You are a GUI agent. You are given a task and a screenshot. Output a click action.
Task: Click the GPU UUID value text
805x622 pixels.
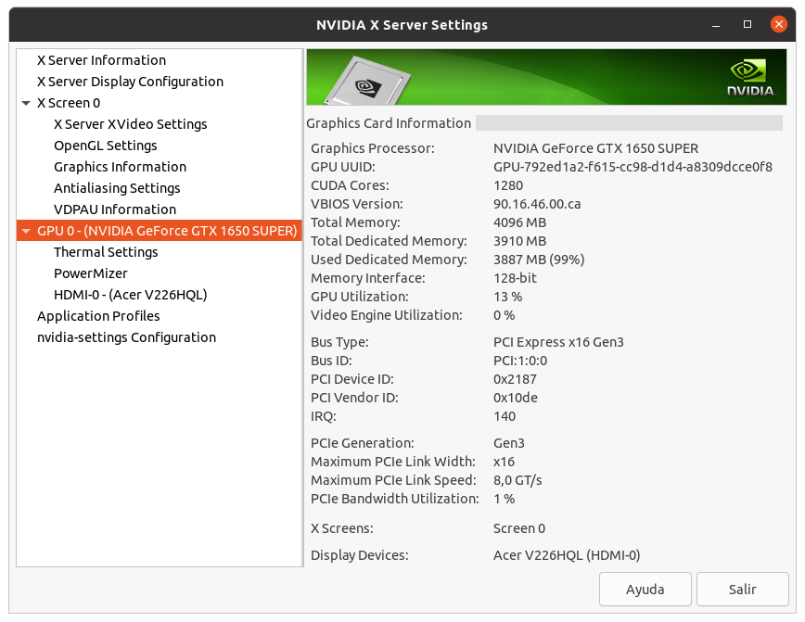pyautogui.click(x=632, y=167)
